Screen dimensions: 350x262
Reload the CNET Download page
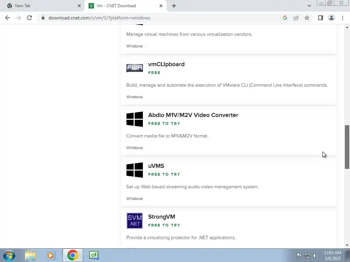[29, 18]
